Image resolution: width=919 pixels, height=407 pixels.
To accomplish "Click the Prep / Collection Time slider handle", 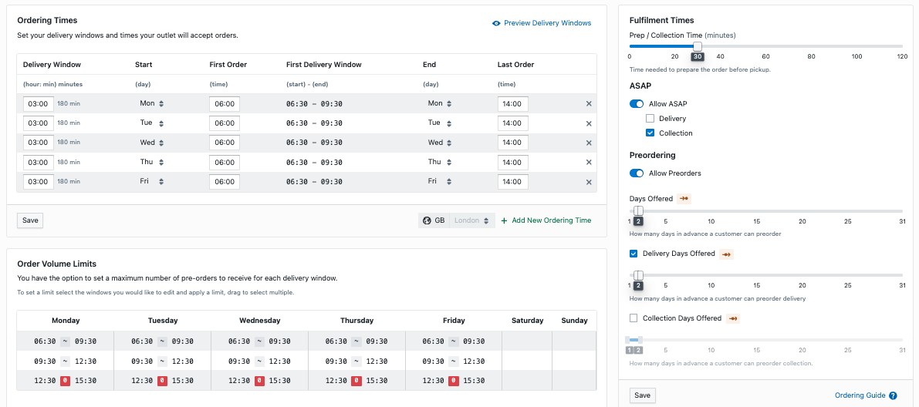I will pos(698,47).
